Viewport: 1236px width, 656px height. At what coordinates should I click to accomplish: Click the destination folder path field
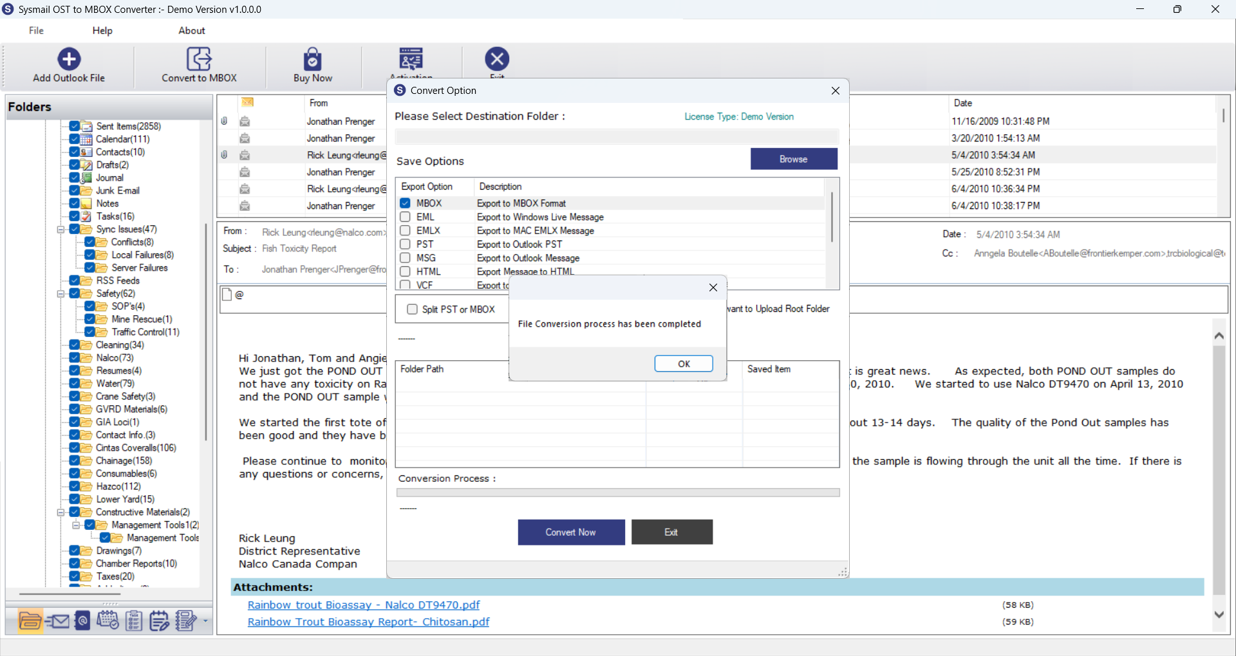tap(617, 136)
